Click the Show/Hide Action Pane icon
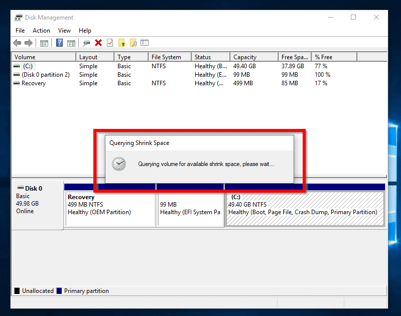The height and width of the screenshot is (316, 401). click(71, 43)
